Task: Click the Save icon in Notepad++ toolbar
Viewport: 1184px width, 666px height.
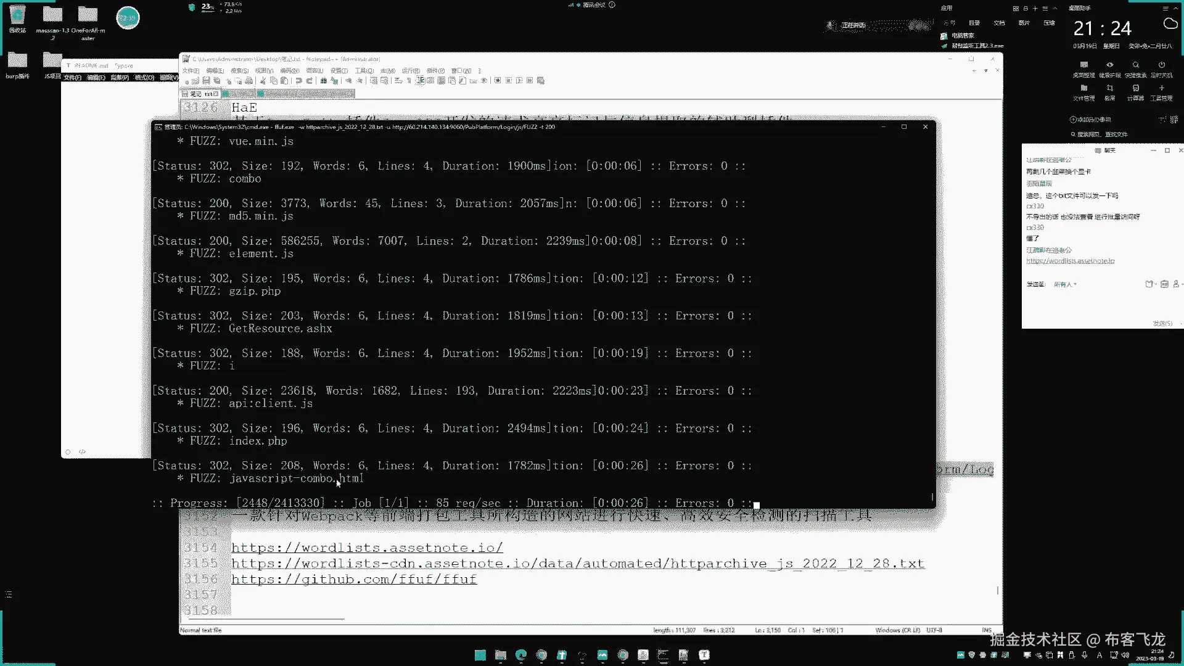Action: click(206, 81)
